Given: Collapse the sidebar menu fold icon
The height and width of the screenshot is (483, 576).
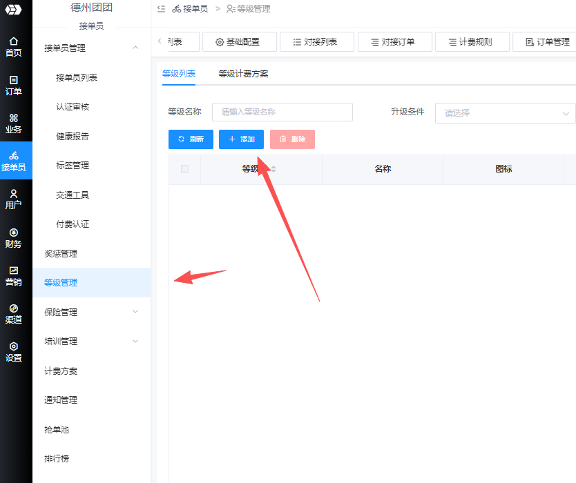Looking at the screenshot, I should (161, 9).
